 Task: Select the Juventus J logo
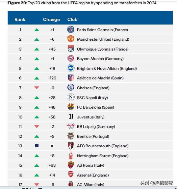[x=71, y=116]
